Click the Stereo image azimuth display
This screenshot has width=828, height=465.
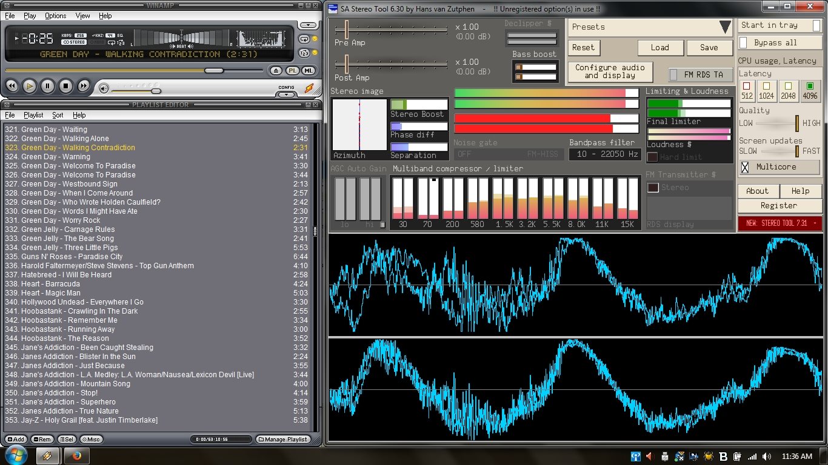[x=359, y=125]
